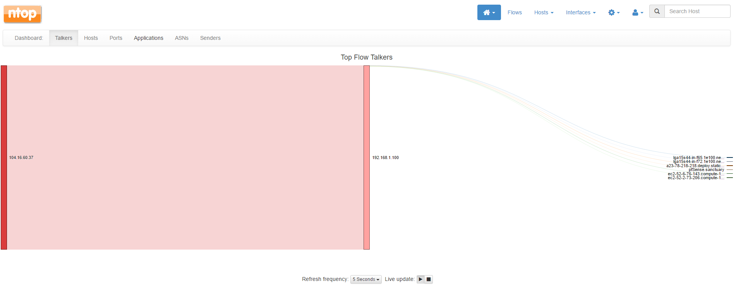Click the ntop logo
This screenshot has width=736, height=291.
point(22,14)
